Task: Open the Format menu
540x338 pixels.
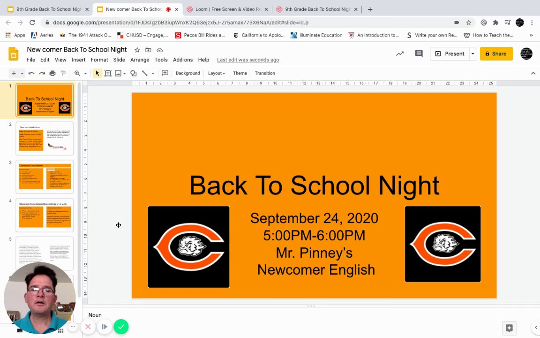Action: click(99, 60)
